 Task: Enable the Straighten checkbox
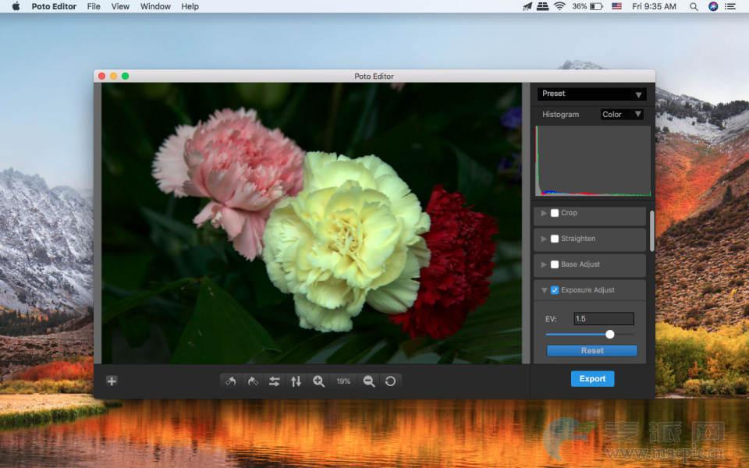pyautogui.click(x=555, y=239)
